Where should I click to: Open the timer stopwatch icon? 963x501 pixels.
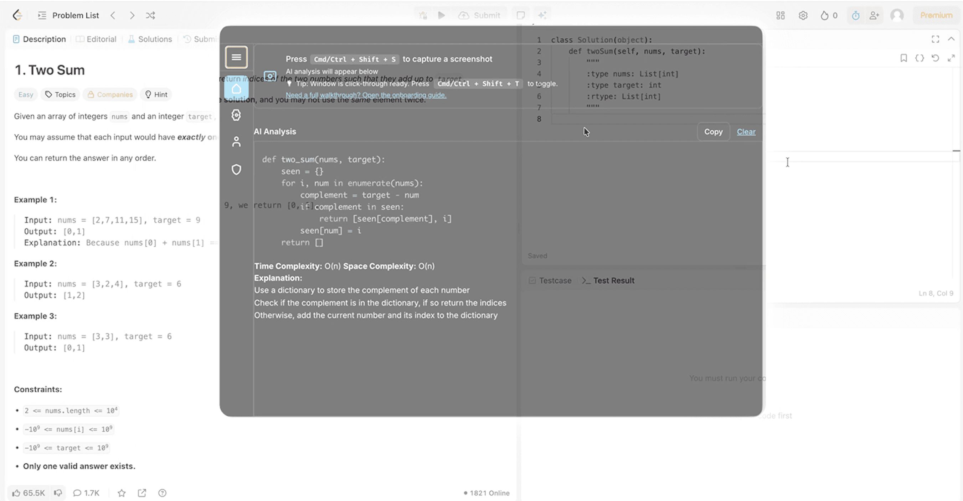pos(855,15)
